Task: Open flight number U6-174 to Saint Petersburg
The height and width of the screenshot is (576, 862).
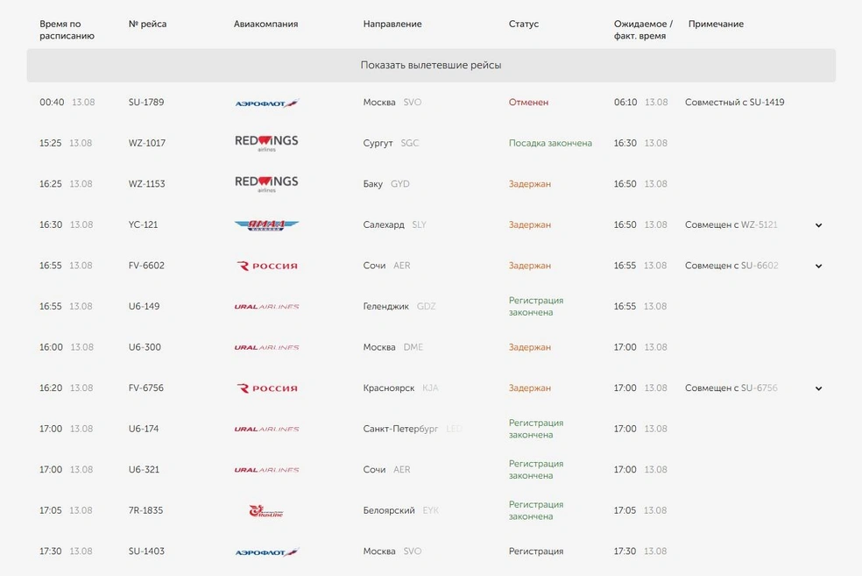Action: click(144, 429)
